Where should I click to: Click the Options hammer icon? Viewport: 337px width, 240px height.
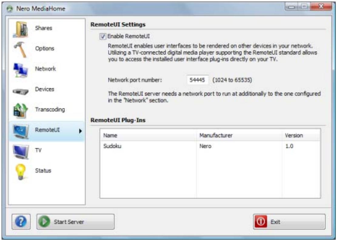click(x=21, y=49)
